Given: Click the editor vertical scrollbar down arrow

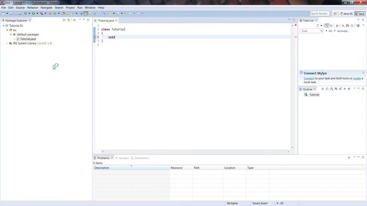Looking at the screenshot, I should click(292, 148).
